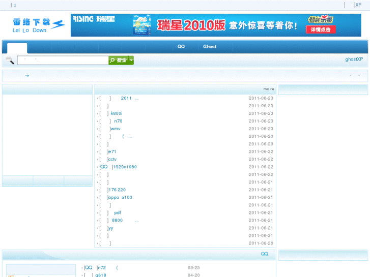Open the e71 article link
Screen dimensions: 370x277
coord(112,151)
